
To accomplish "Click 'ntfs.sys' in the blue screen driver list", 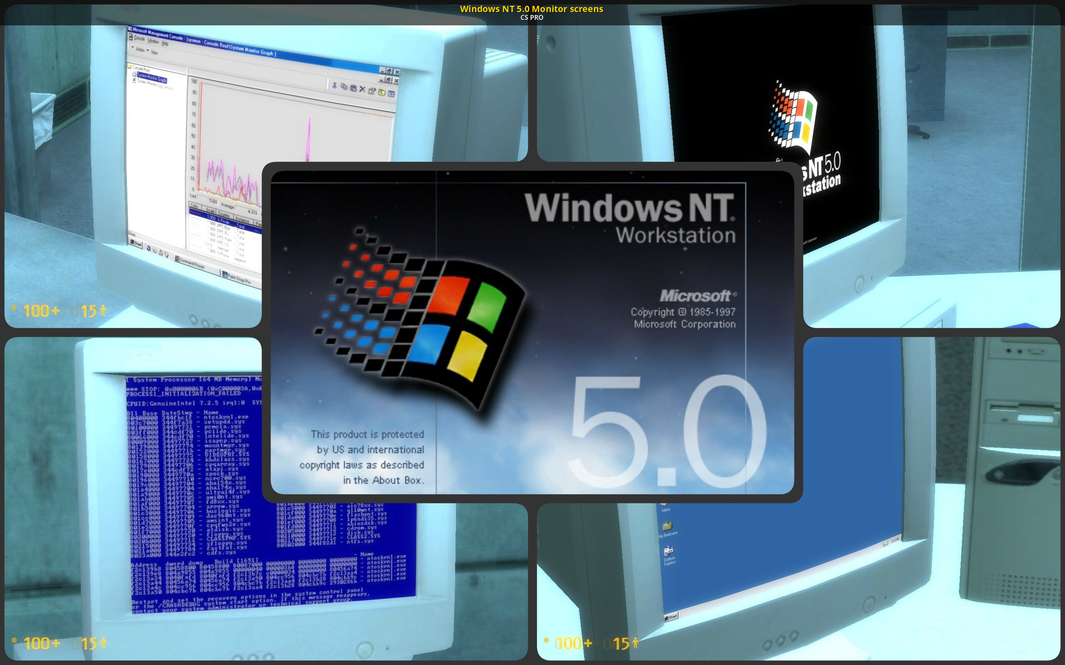I will coord(359,541).
